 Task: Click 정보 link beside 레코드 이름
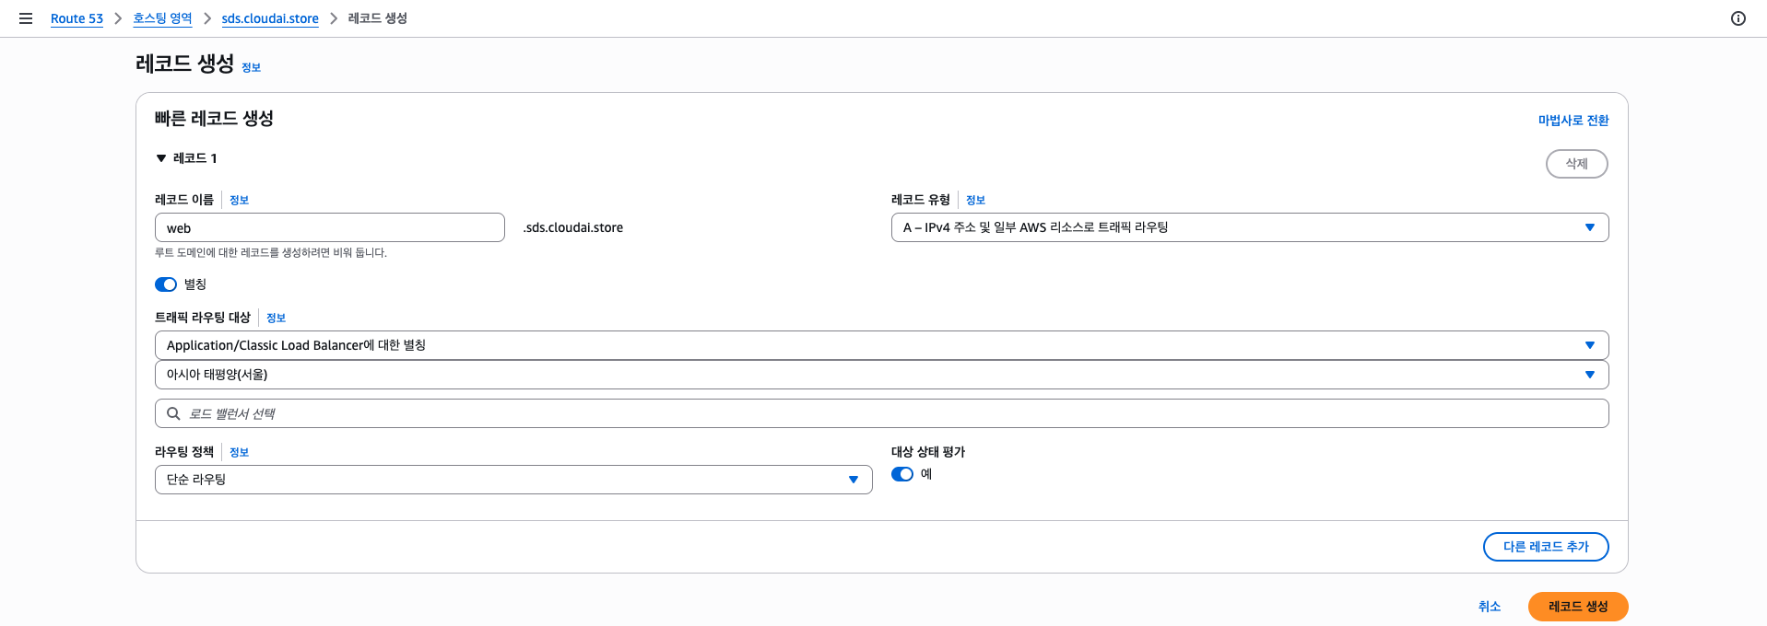(x=239, y=200)
